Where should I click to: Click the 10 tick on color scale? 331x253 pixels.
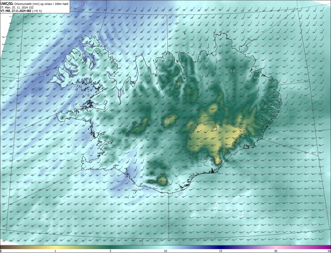click(165, 251)
